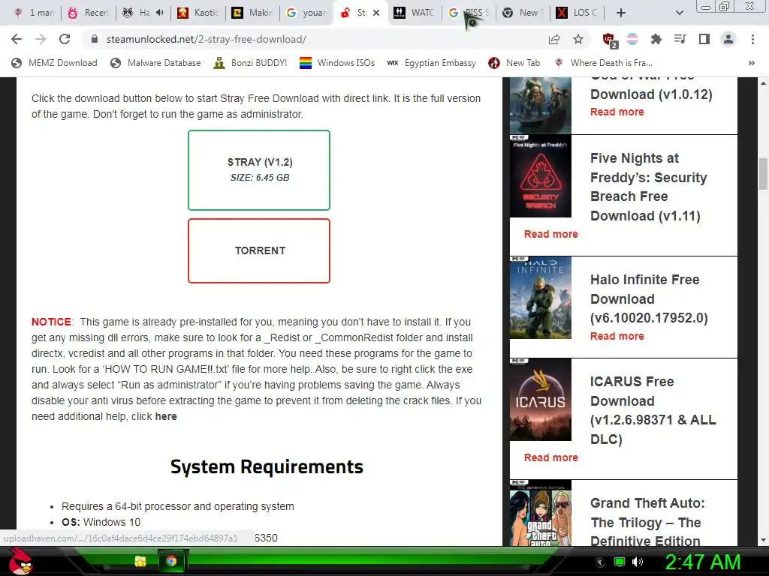Click the lock icon in address bar
The width and height of the screenshot is (769, 576).
pyautogui.click(x=95, y=39)
